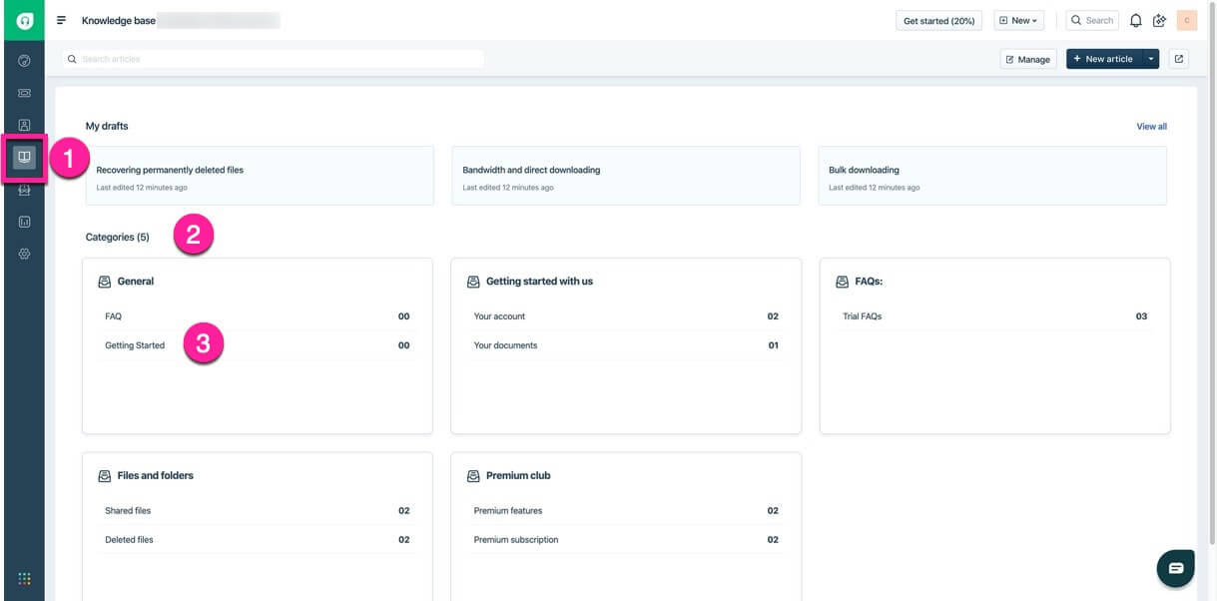The height and width of the screenshot is (601, 1217).
Task: Click the AI sparkle icon in the top bar
Action: 1159,20
